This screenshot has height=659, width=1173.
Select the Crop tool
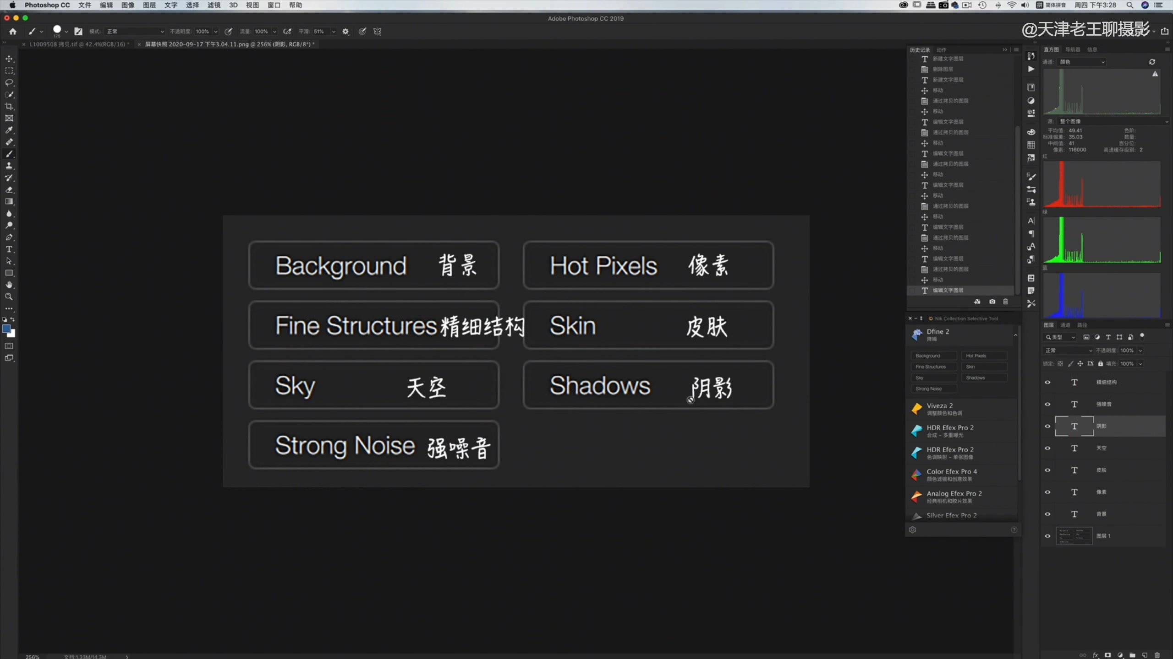point(9,107)
